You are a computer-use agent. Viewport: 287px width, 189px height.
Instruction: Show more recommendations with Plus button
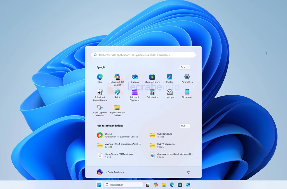185,126
